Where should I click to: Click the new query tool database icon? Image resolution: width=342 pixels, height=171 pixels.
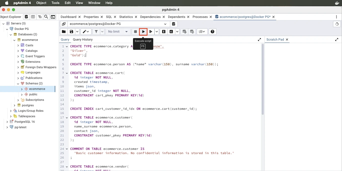pyautogui.click(x=174, y=24)
